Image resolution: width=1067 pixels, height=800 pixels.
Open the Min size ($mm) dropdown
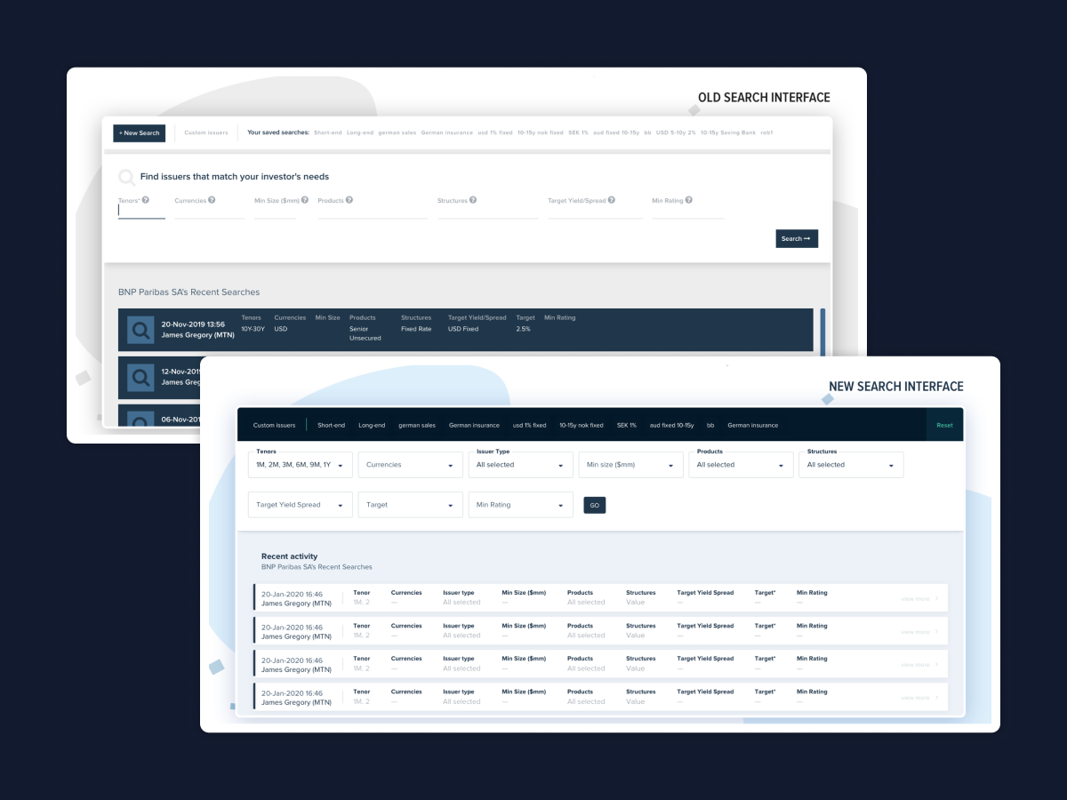pos(631,465)
